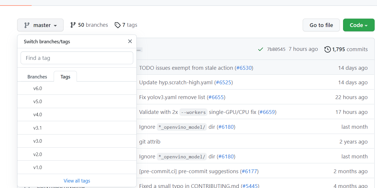
Task: Click the 'Switch branches/tags' popup title
Action: click(x=47, y=42)
